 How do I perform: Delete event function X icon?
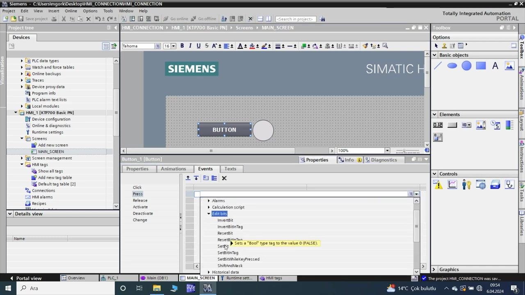pos(224,178)
